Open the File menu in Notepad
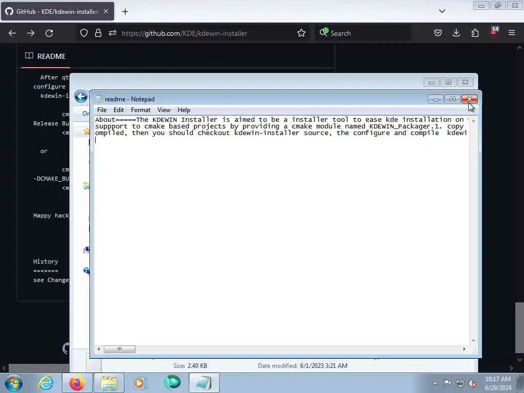Image resolution: width=524 pixels, height=393 pixels. [102, 110]
